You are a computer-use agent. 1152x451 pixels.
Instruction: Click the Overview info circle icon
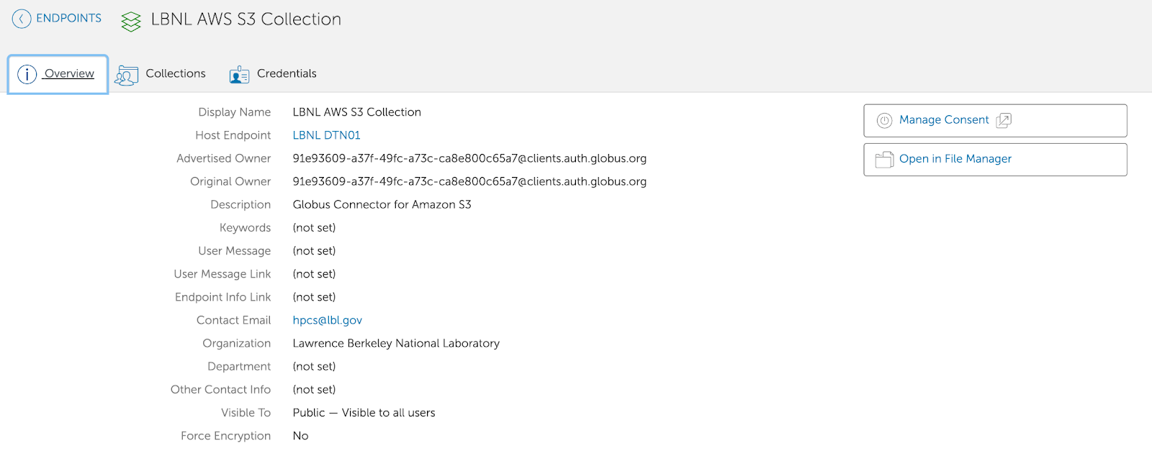27,74
